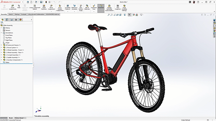Open the appearance color wheel icon
Viewport: 216px width, 121px height.
click(x=134, y=15)
